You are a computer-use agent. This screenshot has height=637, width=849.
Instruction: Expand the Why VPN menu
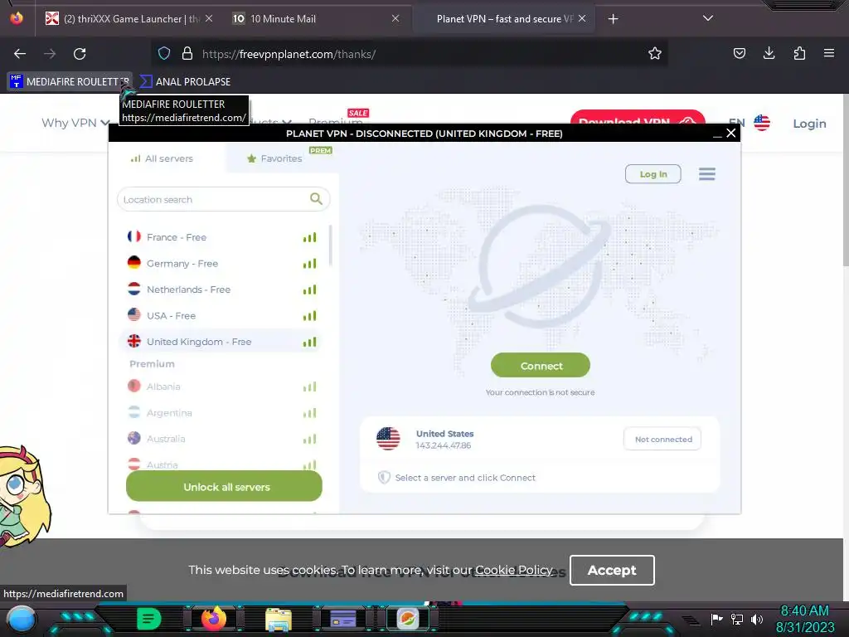tap(75, 123)
